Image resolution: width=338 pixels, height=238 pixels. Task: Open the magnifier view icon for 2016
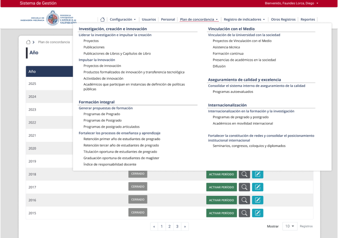click(244, 200)
